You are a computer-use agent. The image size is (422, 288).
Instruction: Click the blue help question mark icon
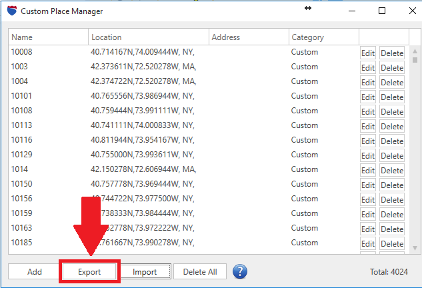point(240,272)
